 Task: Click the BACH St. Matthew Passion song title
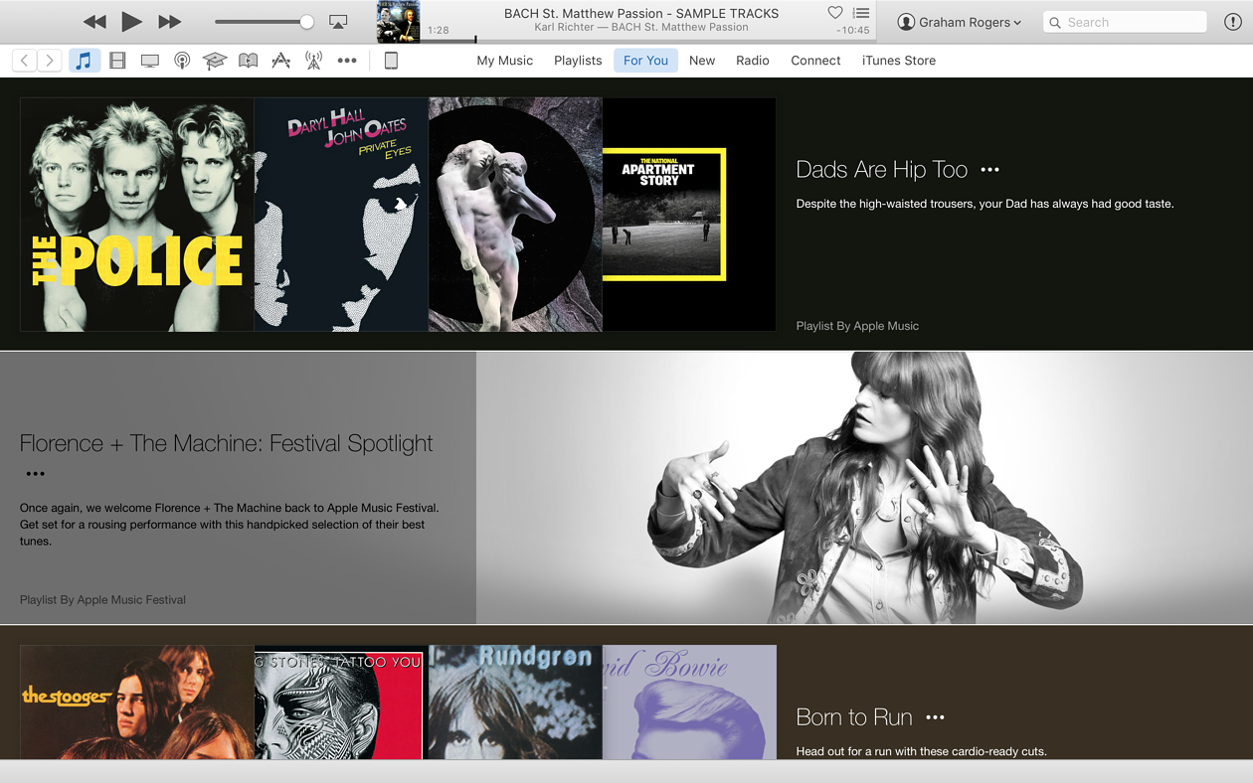(x=641, y=13)
